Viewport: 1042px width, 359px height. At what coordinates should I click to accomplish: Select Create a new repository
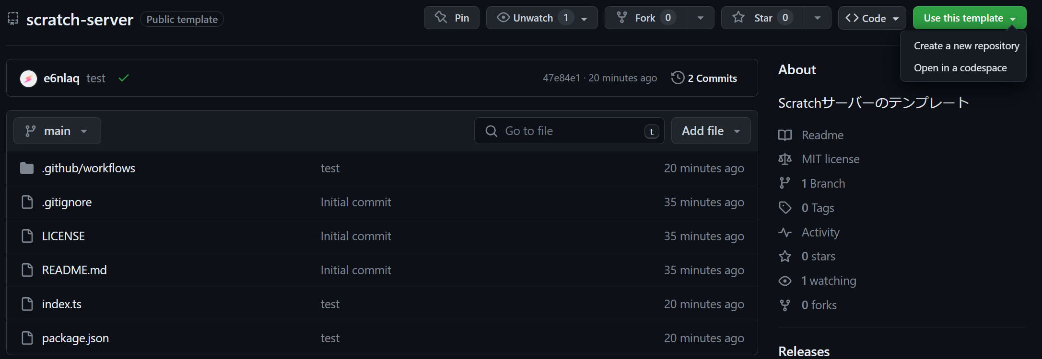[x=966, y=46]
